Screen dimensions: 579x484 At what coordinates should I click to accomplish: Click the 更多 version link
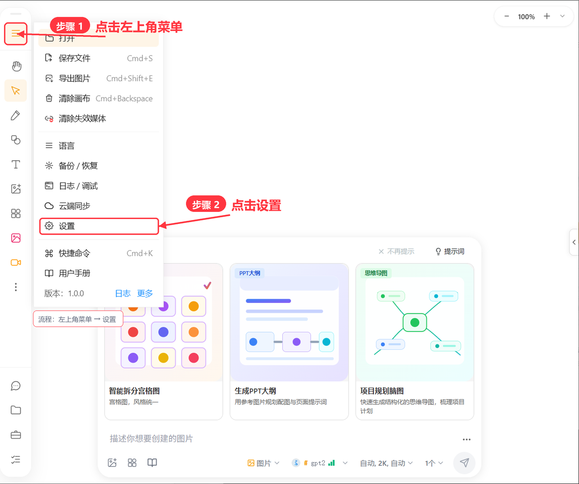coord(145,294)
